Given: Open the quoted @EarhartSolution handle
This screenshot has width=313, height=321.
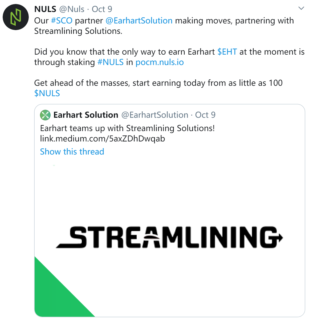Looking at the screenshot, I should click(155, 115).
